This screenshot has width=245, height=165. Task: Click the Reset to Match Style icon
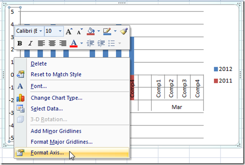pyautogui.click(x=21, y=74)
